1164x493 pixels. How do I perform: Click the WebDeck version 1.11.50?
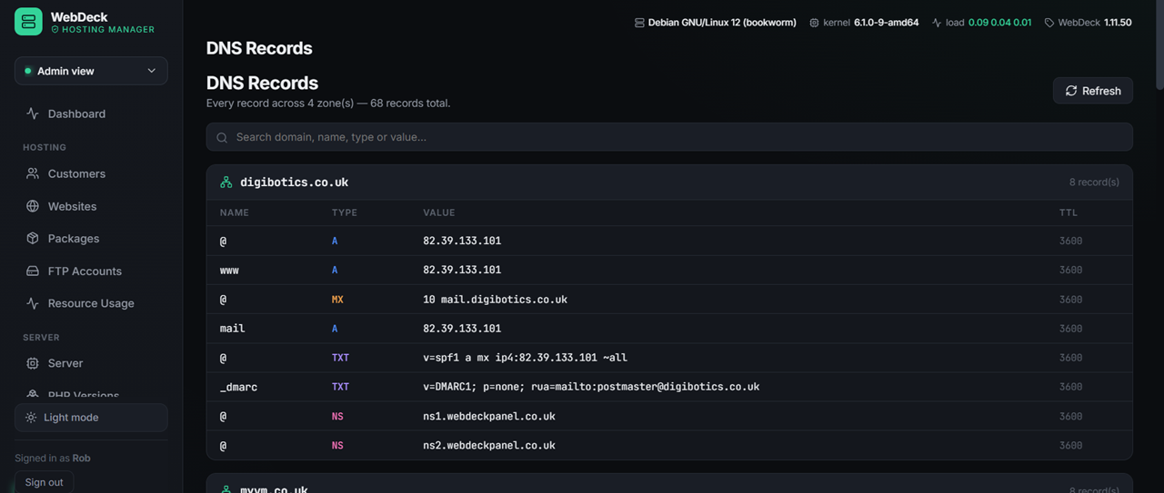click(x=1118, y=23)
